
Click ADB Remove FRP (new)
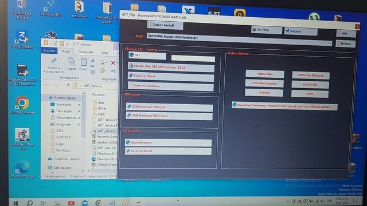click(169, 116)
